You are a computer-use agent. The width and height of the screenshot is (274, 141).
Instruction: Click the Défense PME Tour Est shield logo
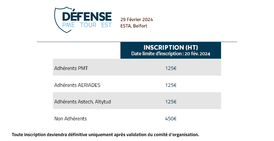pyautogui.click(x=83, y=20)
